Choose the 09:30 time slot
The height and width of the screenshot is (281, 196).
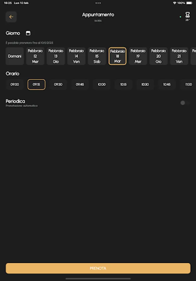pyautogui.click(x=58, y=85)
